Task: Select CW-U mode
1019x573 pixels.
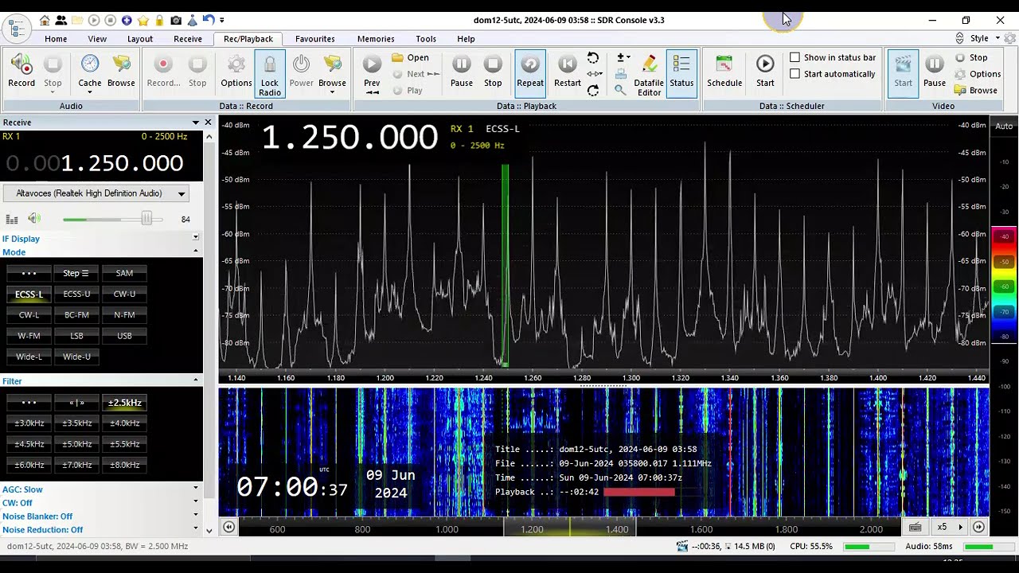Action: [124, 294]
